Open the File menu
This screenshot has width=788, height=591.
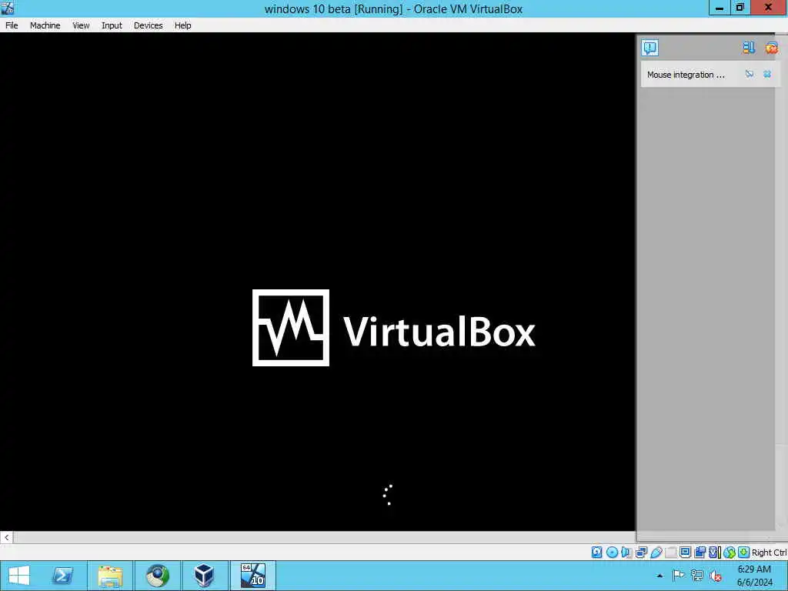[x=12, y=25]
